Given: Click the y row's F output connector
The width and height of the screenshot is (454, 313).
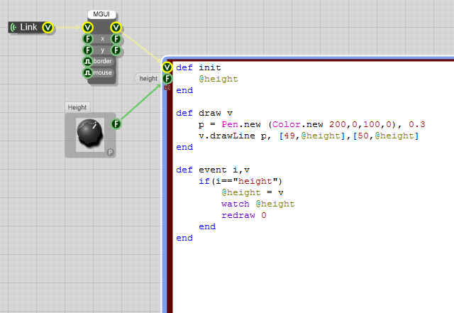Looking at the screenshot, I should (x=116, y=50).
